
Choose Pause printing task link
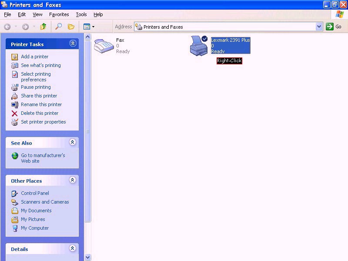[36, 87]
